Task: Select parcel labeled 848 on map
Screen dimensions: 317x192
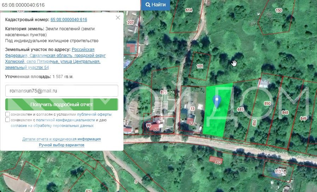Action: pyautogui.click(x=285, y=113)
